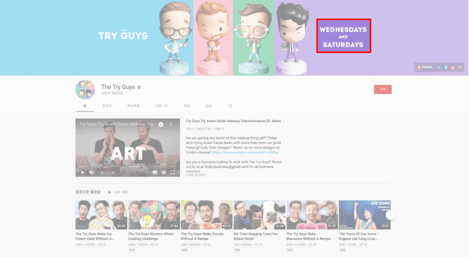Click the red 구독 subscribe button

pyautogui.click(x=382, y=89)
